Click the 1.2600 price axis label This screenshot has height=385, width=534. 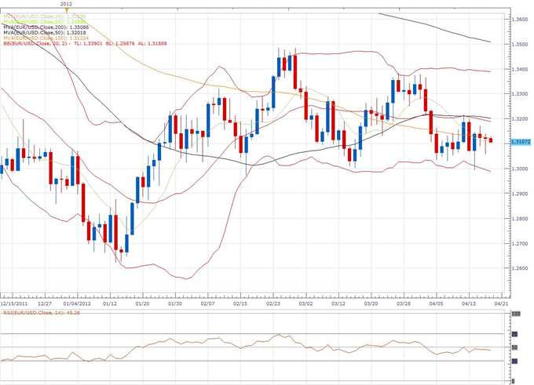(x=518, y=268)
